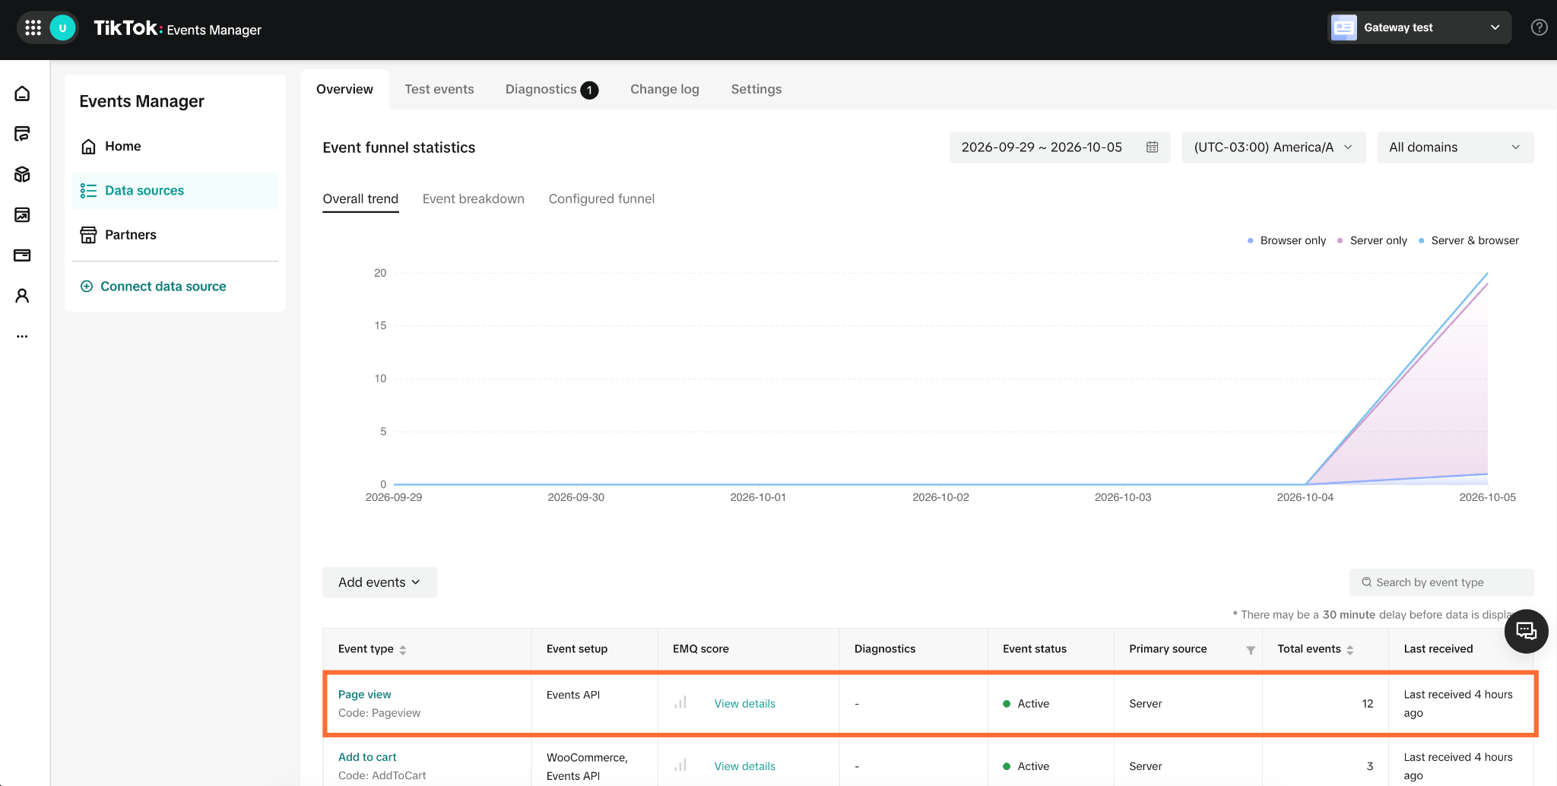The image size is (1557, 786).
Task: Go to Home in Events Manager sidebar
Action: pos(175,146)
